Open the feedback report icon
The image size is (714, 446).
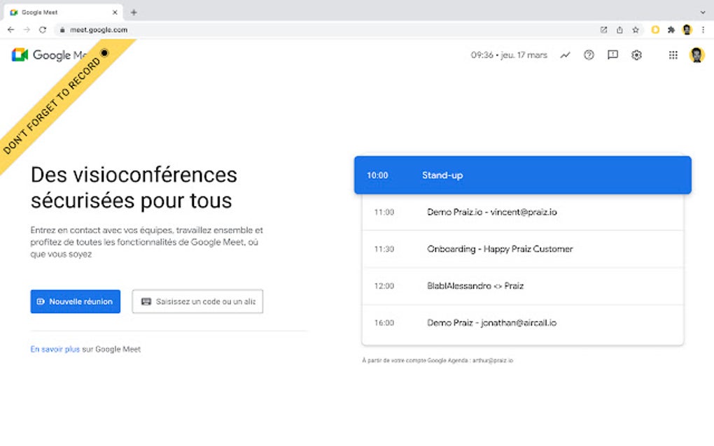[x=612, y=55]
